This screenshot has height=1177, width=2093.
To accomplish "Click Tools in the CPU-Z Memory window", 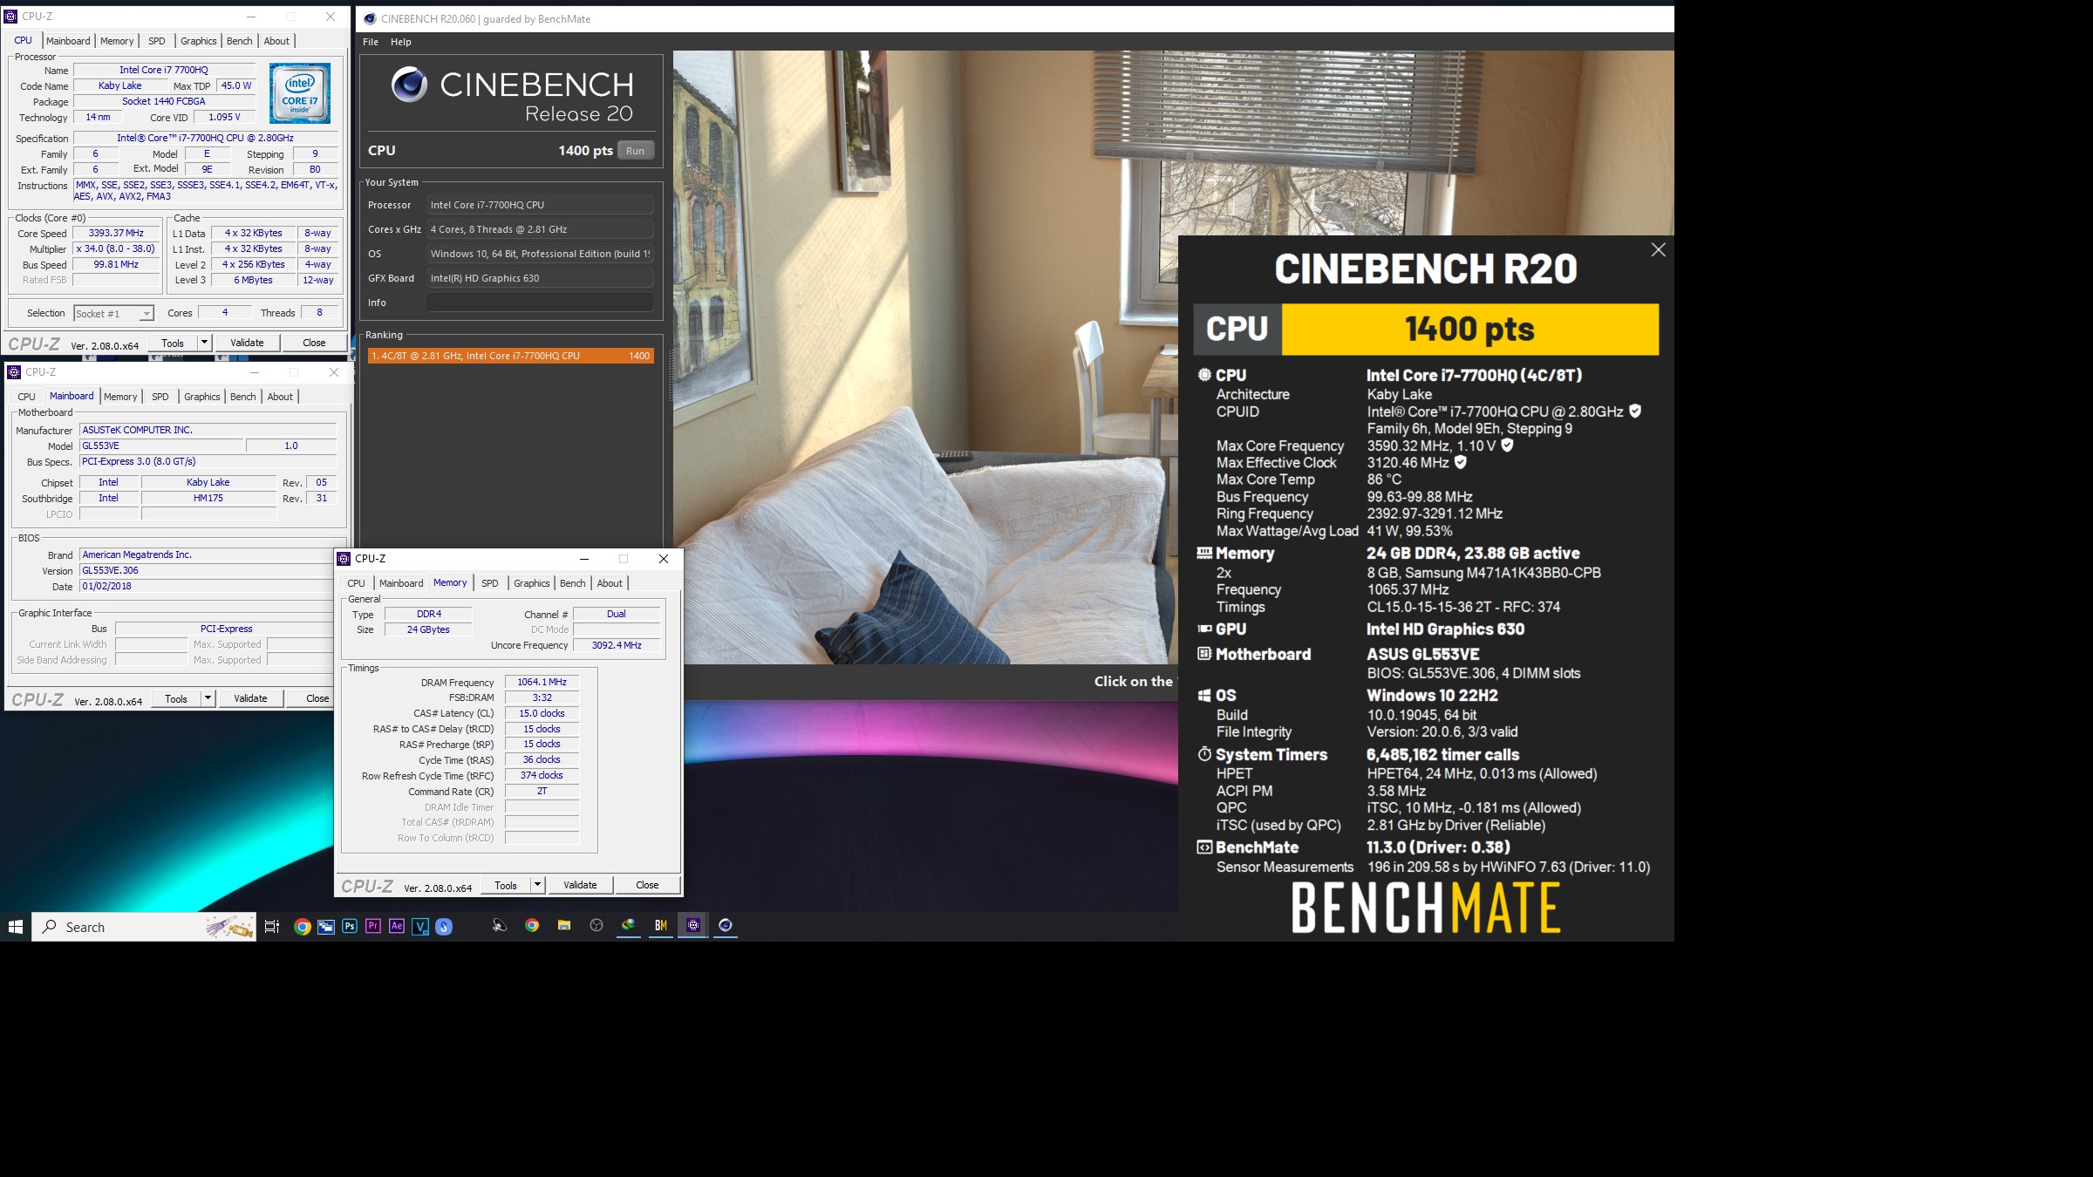I will point(506,885).
